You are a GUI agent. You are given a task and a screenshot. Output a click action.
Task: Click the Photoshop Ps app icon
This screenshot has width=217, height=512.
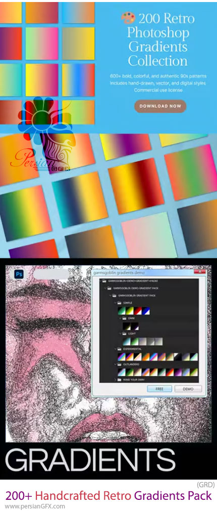pos(18,274)
